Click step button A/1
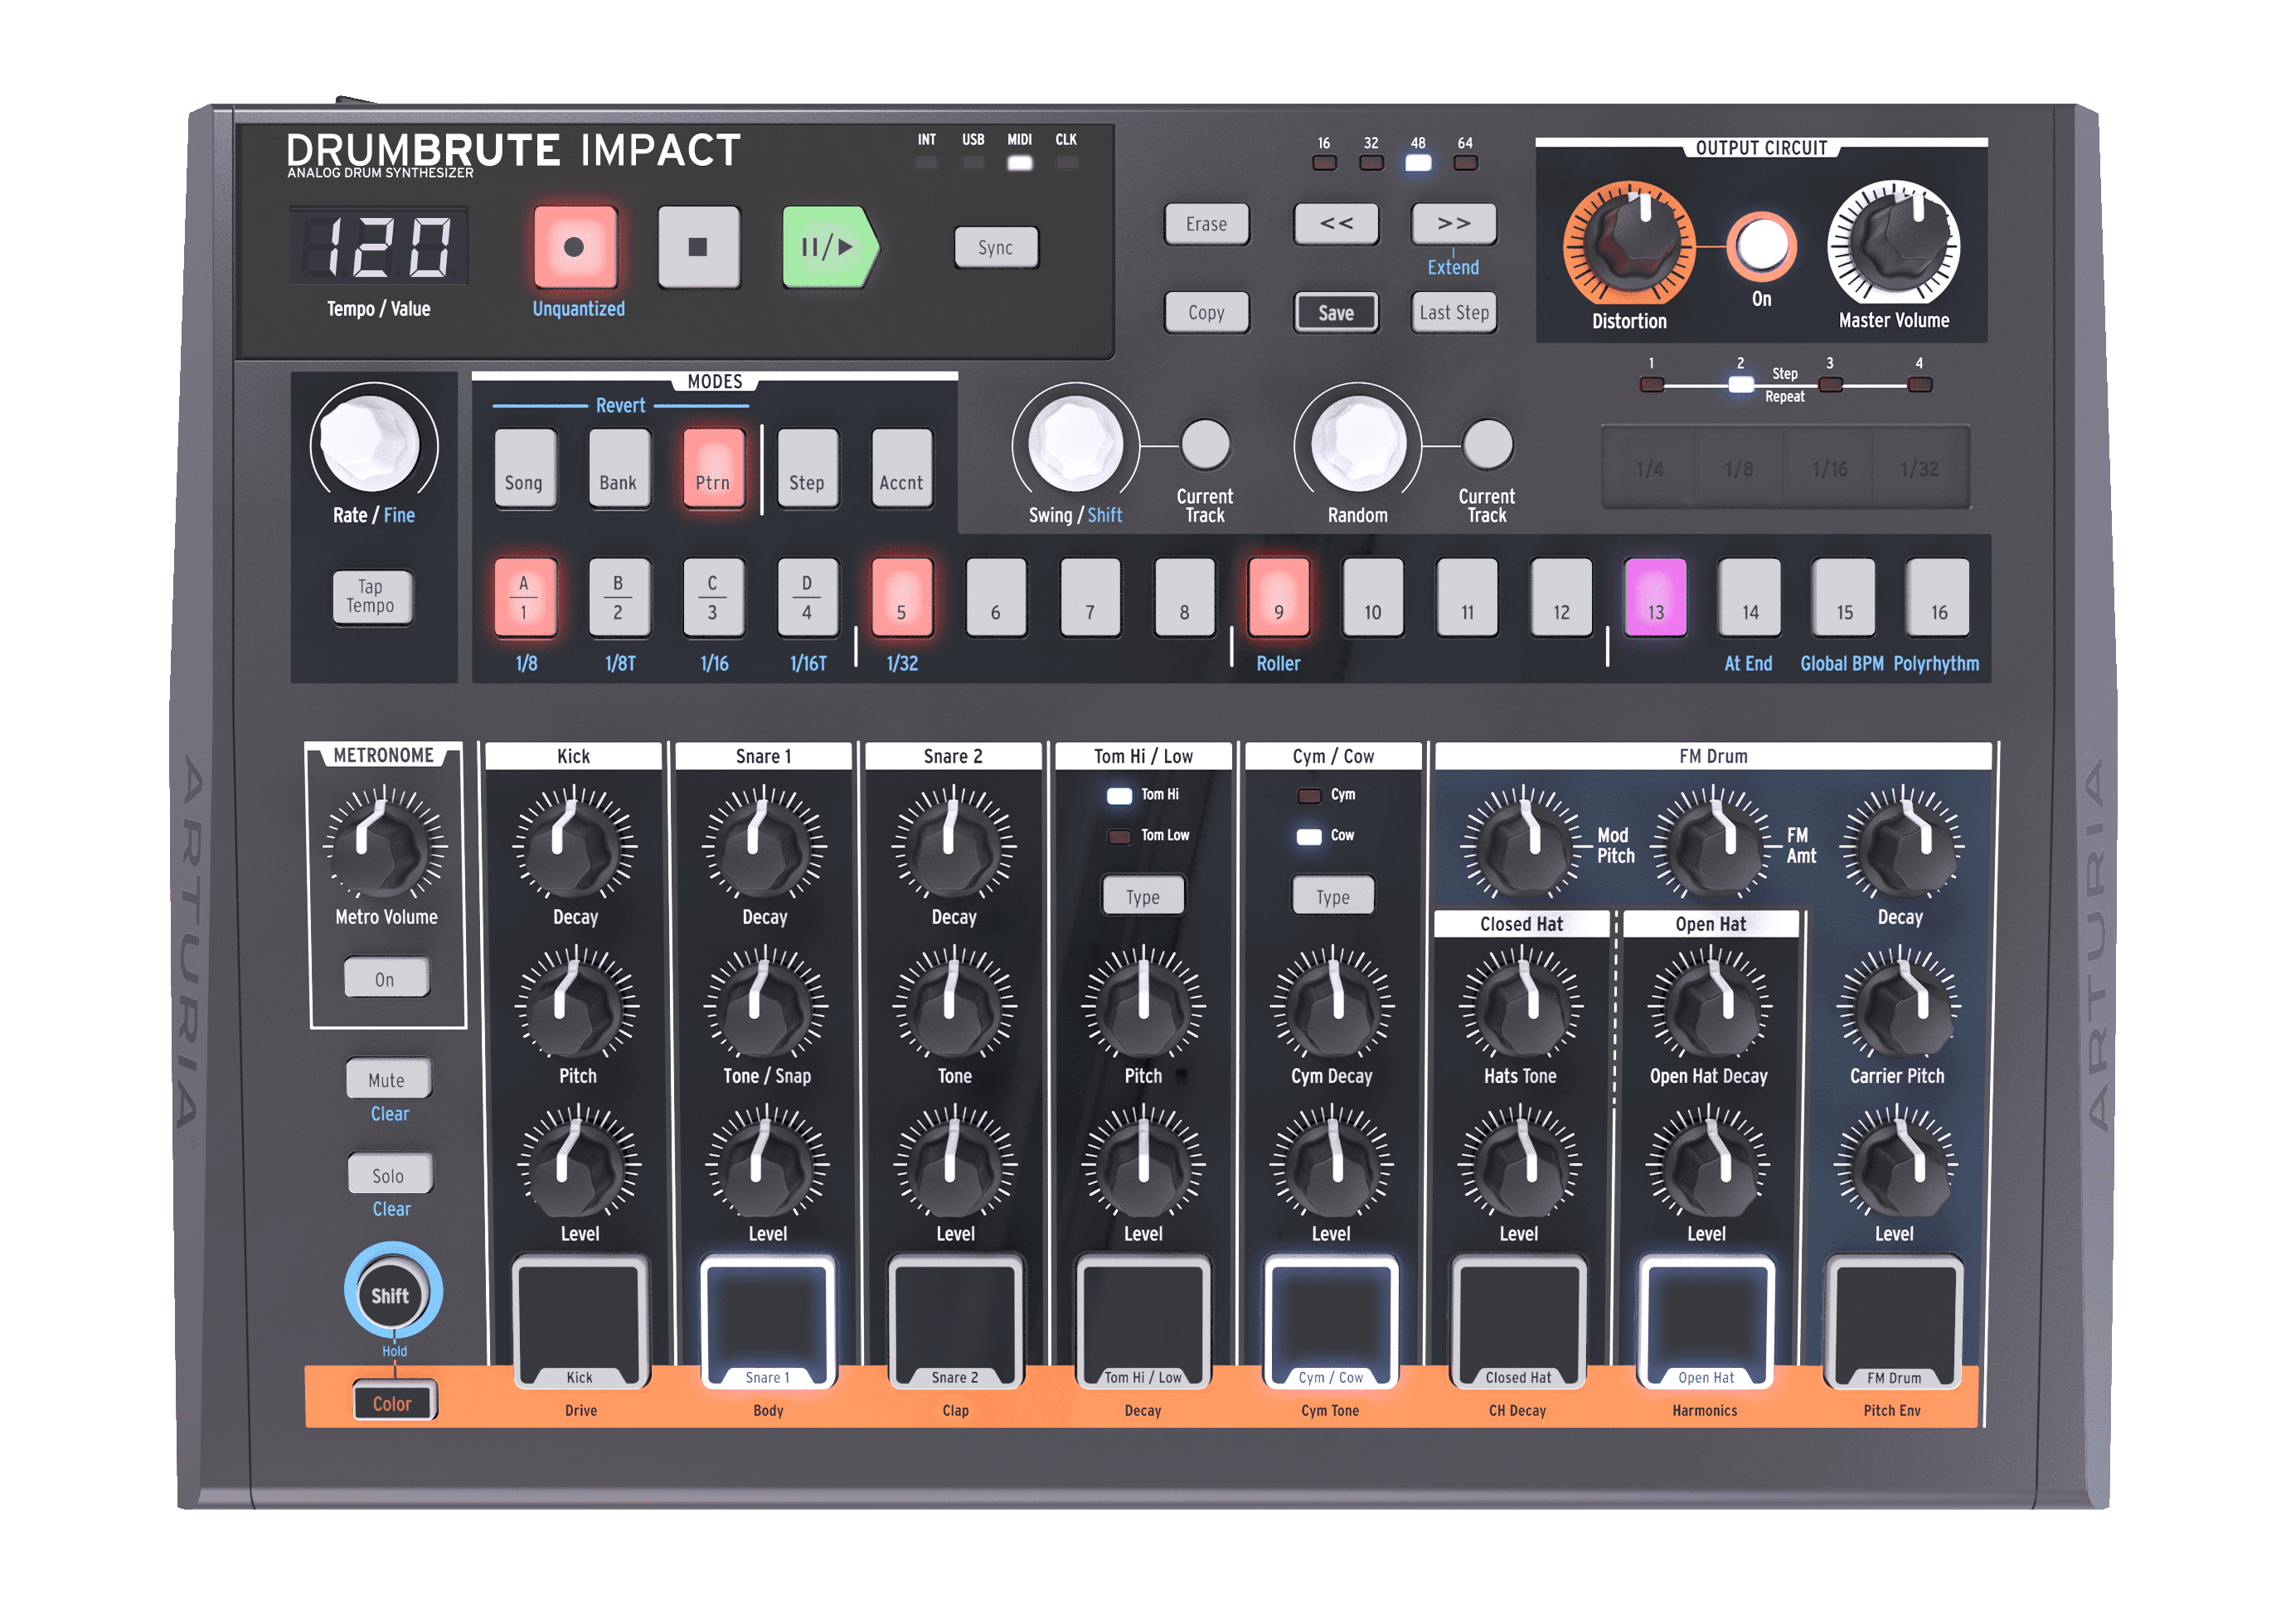Image resolution: width=2286 pixels, height=1624 pixels. (x=524, y=597)
